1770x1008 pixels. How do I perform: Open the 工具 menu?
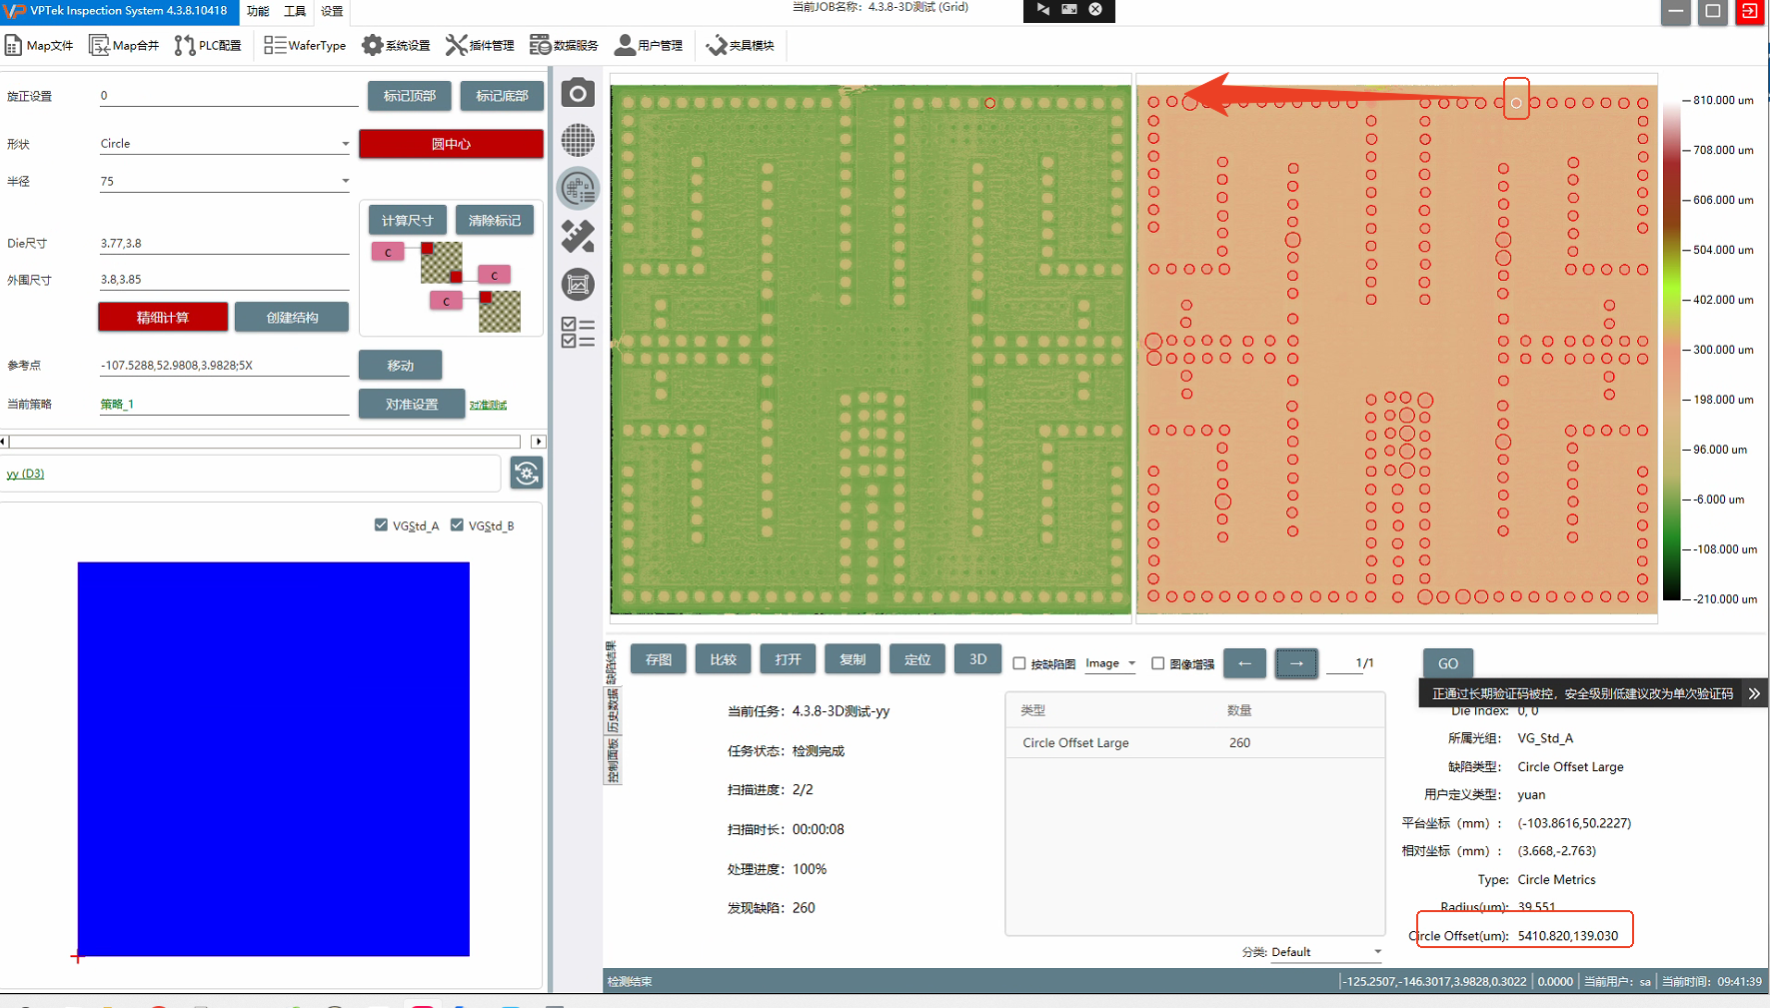[295, 11]
